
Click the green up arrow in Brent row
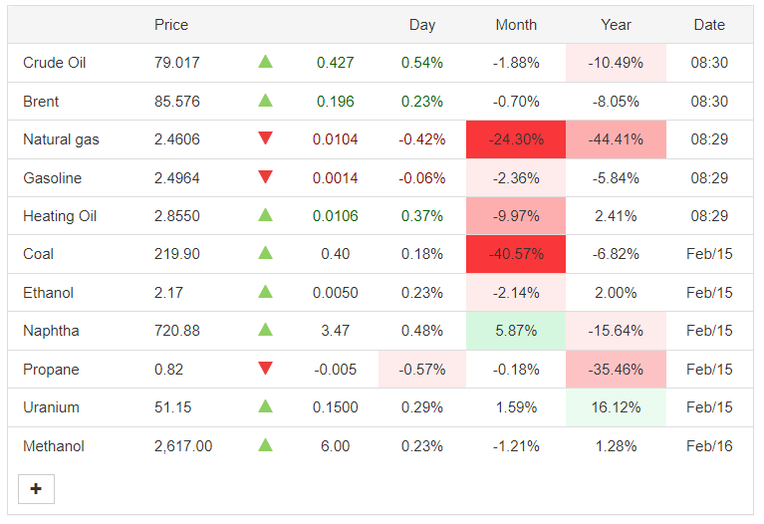click(265, 101)
